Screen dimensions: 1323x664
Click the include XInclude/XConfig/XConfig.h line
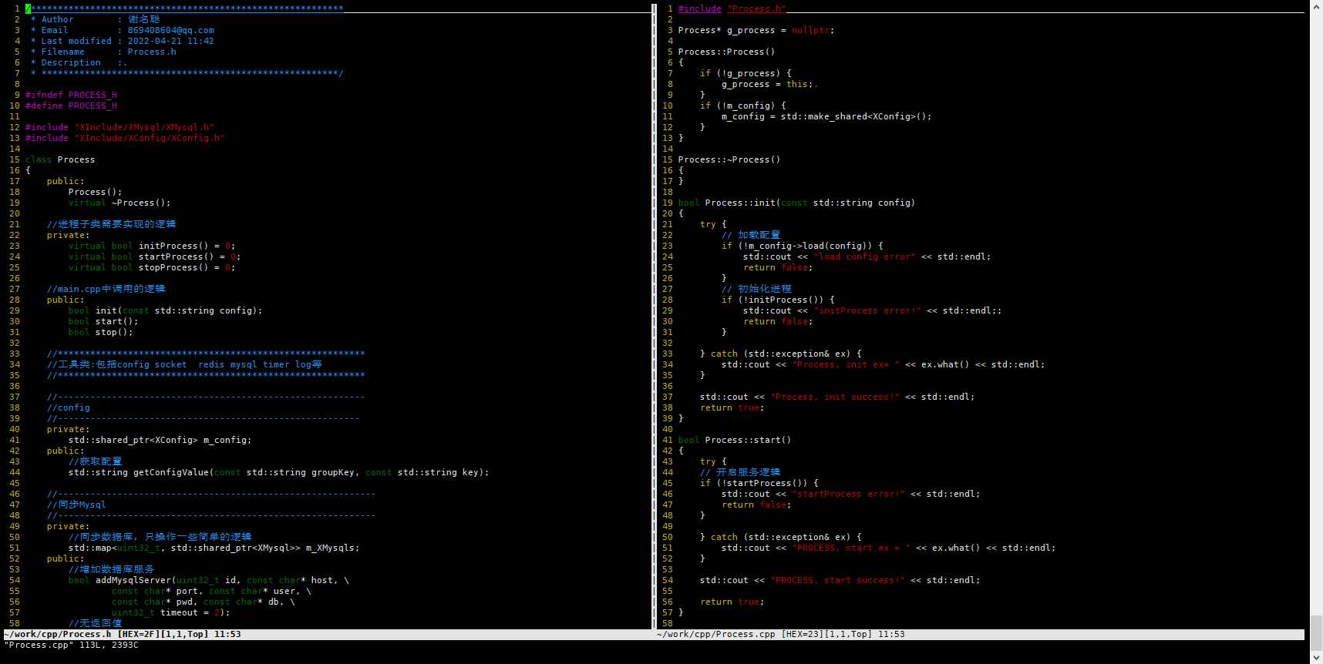click(125, 139)
